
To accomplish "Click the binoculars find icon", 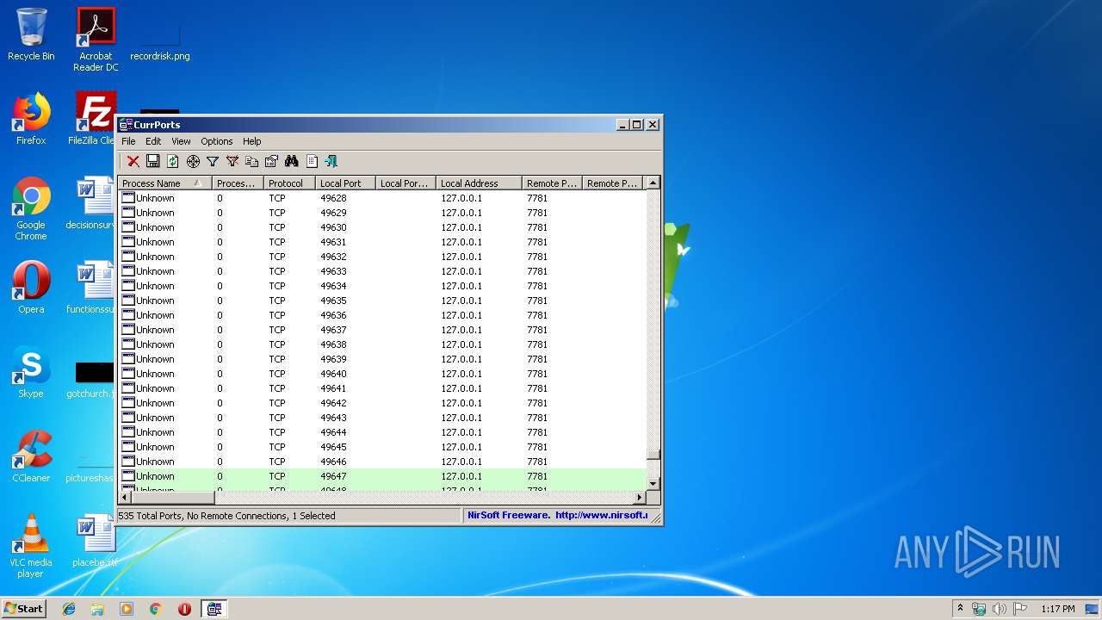I will pos(292,161).
